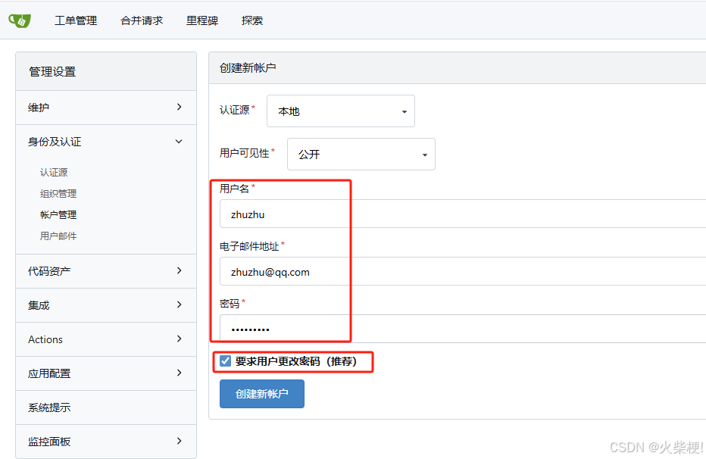The image size is (706, 459).
Task: Click the blue 创建新帐户 button
Action: [262, 394]
